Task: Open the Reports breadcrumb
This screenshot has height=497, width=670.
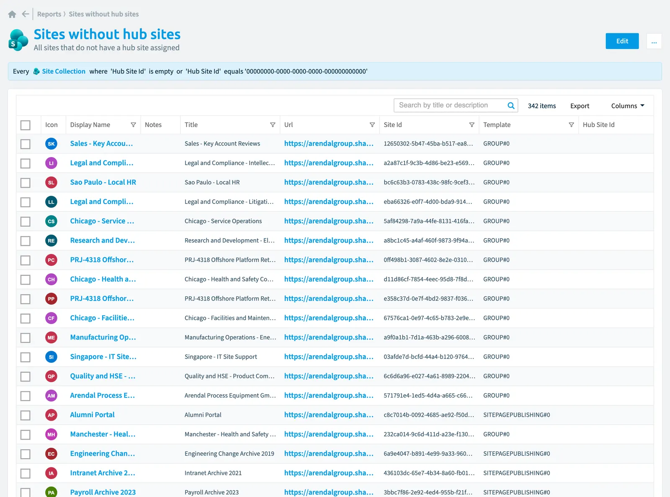Action: 49,14
